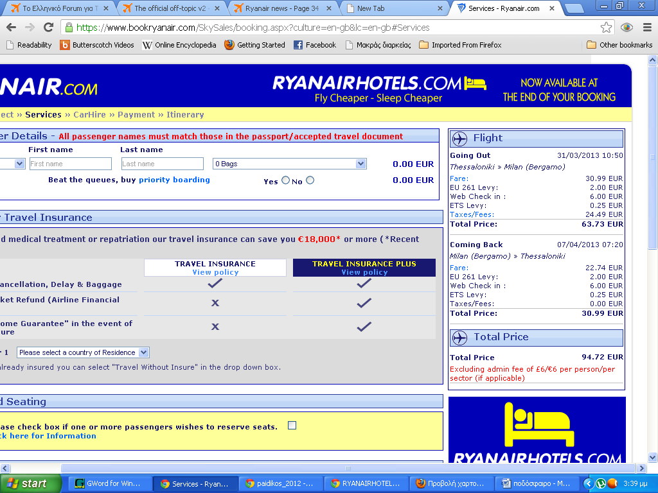
Task: Click the scroll up arrow
Action: tap(653, 60)
